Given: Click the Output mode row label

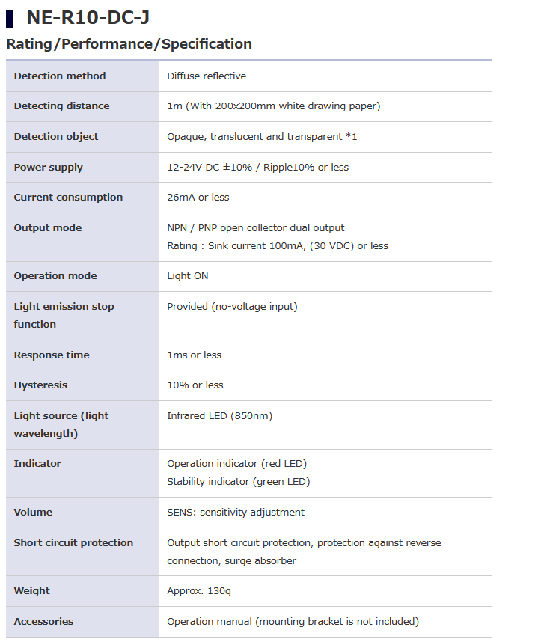Looking at the screenshot, I should 48,228.
